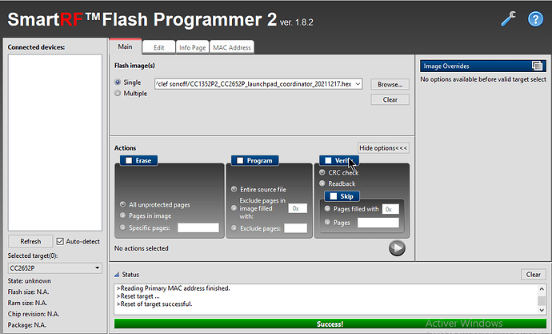Collapse the Status panel triangle
The height and width of the screenshot is (334, 552).
click(x=117, y=275)
